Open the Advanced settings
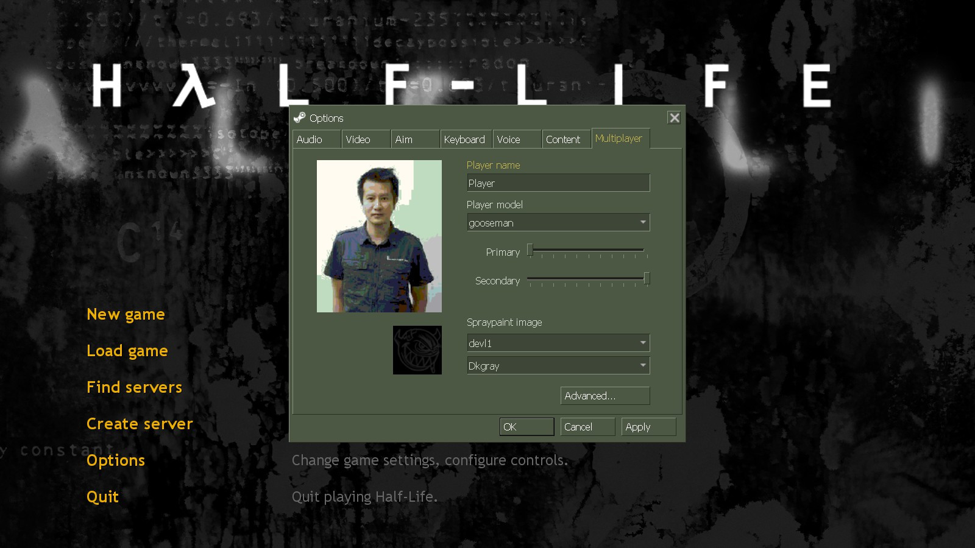This screenshot has height=548, width=975. [x=604, y=395]
